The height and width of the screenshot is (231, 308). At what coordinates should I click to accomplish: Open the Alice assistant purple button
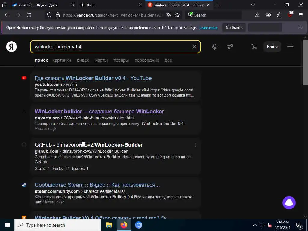pyautogui.click(x=289, y=203)
